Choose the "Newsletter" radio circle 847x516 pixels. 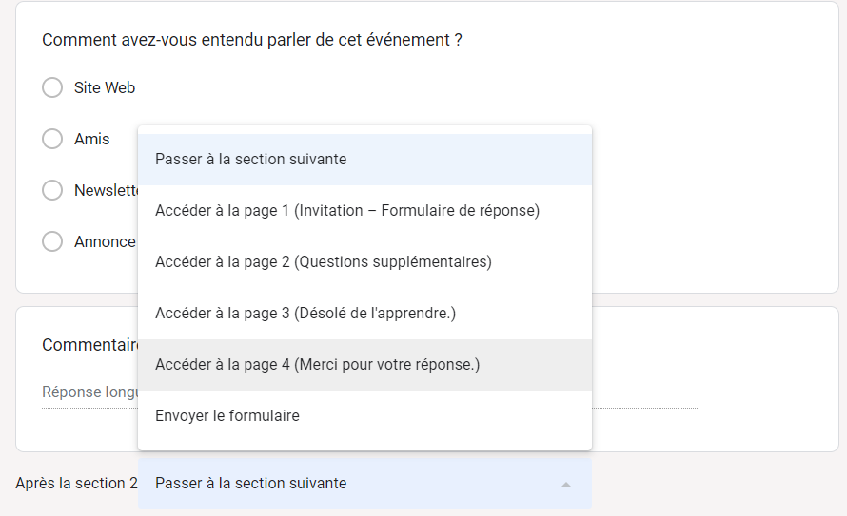(52, 190)
